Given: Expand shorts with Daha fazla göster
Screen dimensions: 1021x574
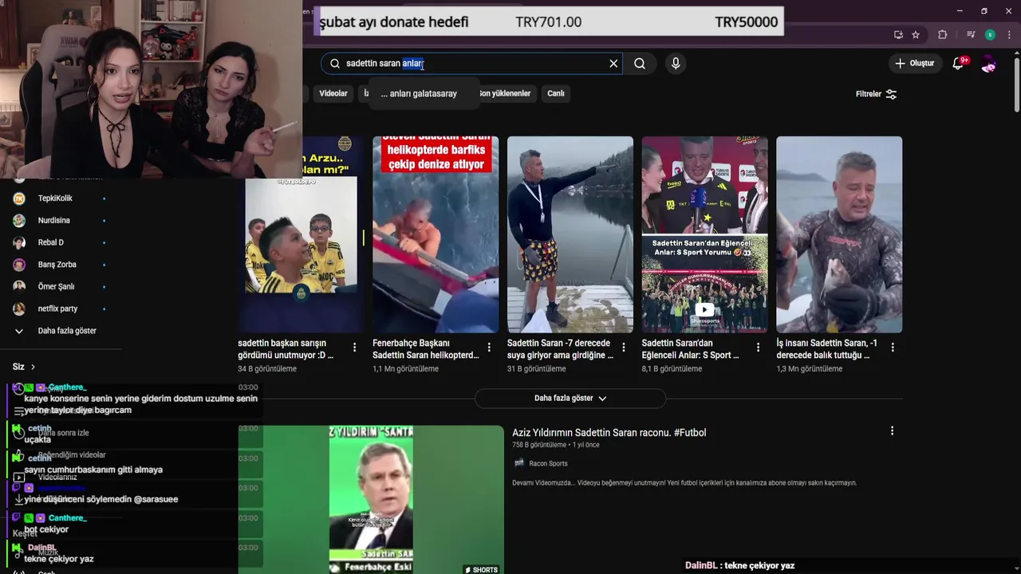Looking at the screenshot, I should (x=570, y=398).
